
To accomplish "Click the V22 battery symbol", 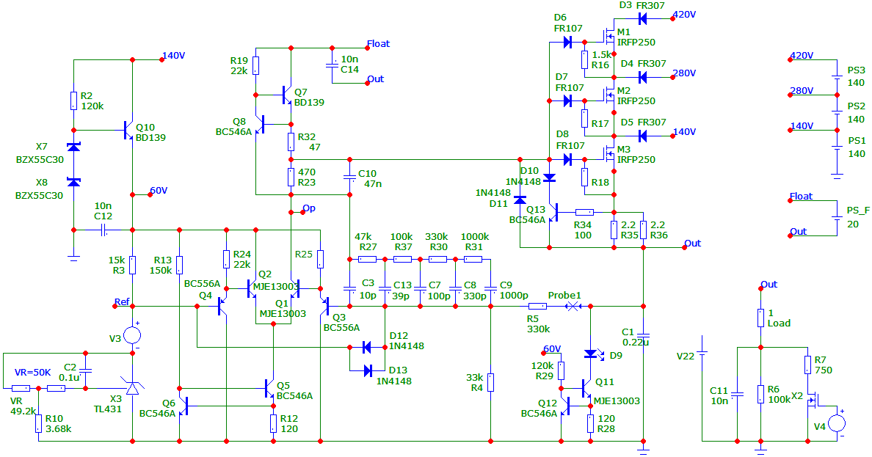I will 702,353.
